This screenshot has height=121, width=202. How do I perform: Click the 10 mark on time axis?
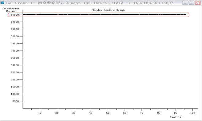point(40,113)
